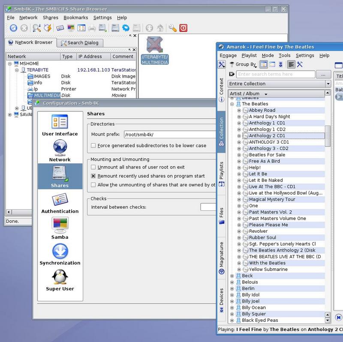Image resolution: width=343 pixels, height=342 pixels.
Task: Expand the Beck artist node
Action: 232,276
